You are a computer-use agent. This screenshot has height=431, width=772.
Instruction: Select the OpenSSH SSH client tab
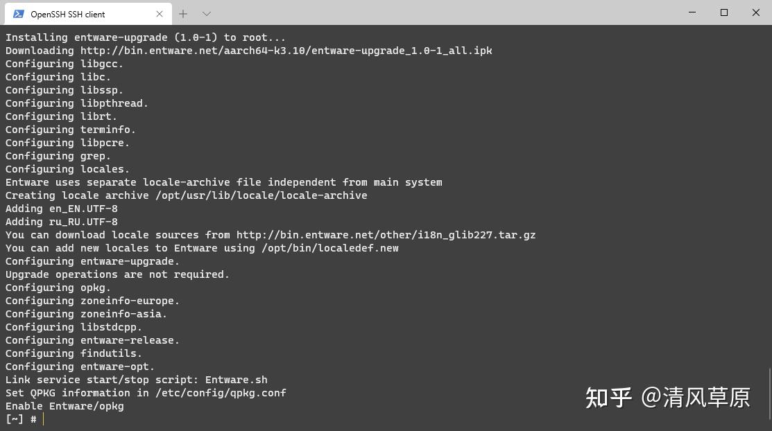click(76, 14)
